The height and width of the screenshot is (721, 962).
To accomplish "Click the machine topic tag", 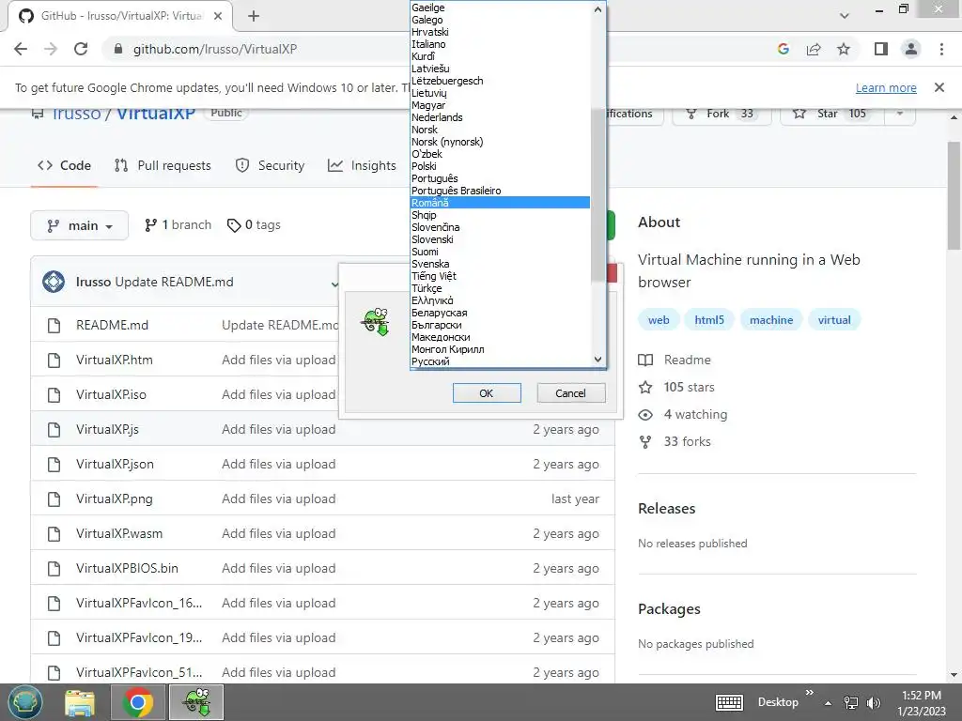I will 771,320.
